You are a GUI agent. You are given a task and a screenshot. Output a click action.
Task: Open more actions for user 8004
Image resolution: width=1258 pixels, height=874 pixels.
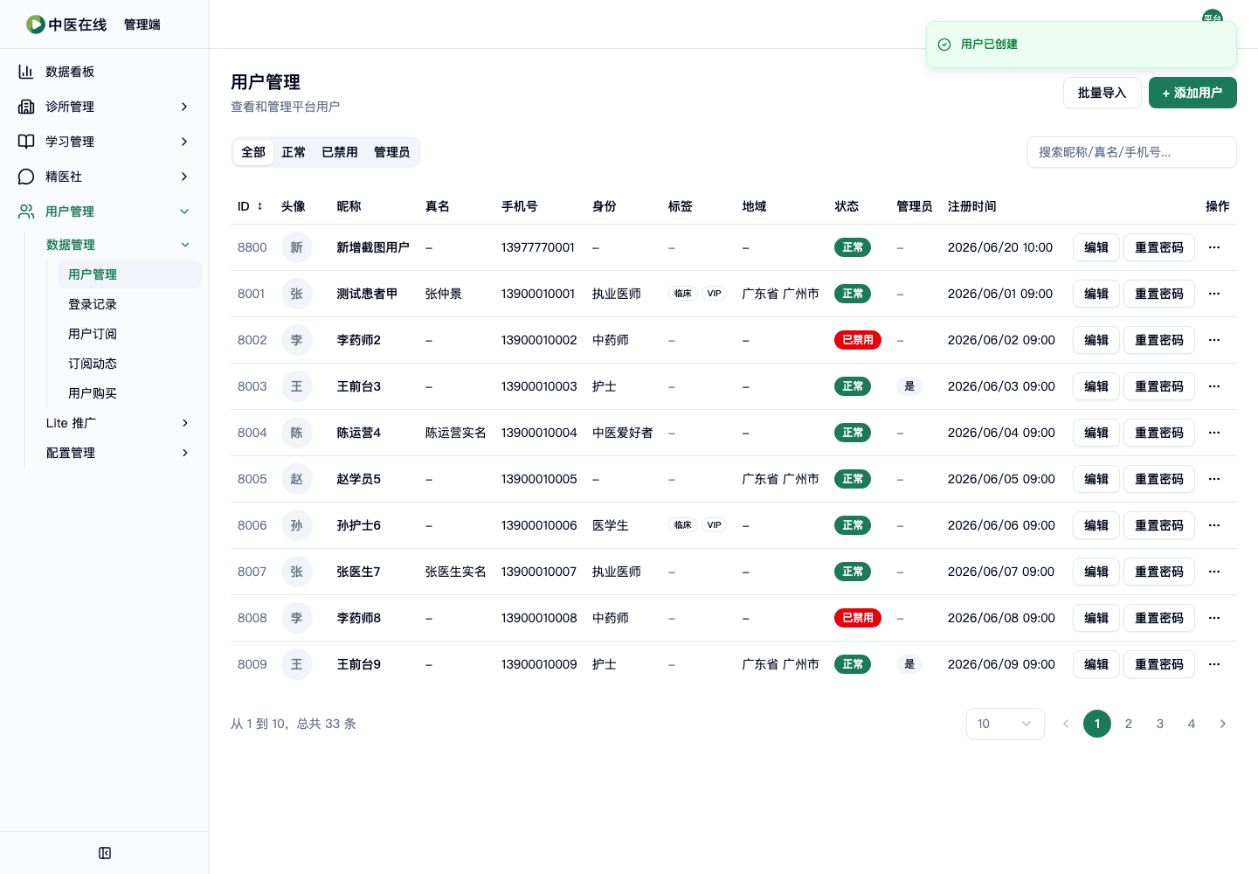[1214, 433]
